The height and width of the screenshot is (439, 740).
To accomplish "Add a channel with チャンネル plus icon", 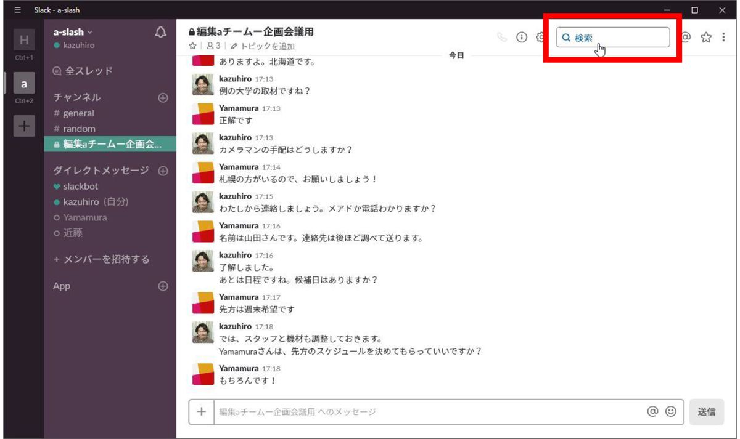I will click(163, 97).
